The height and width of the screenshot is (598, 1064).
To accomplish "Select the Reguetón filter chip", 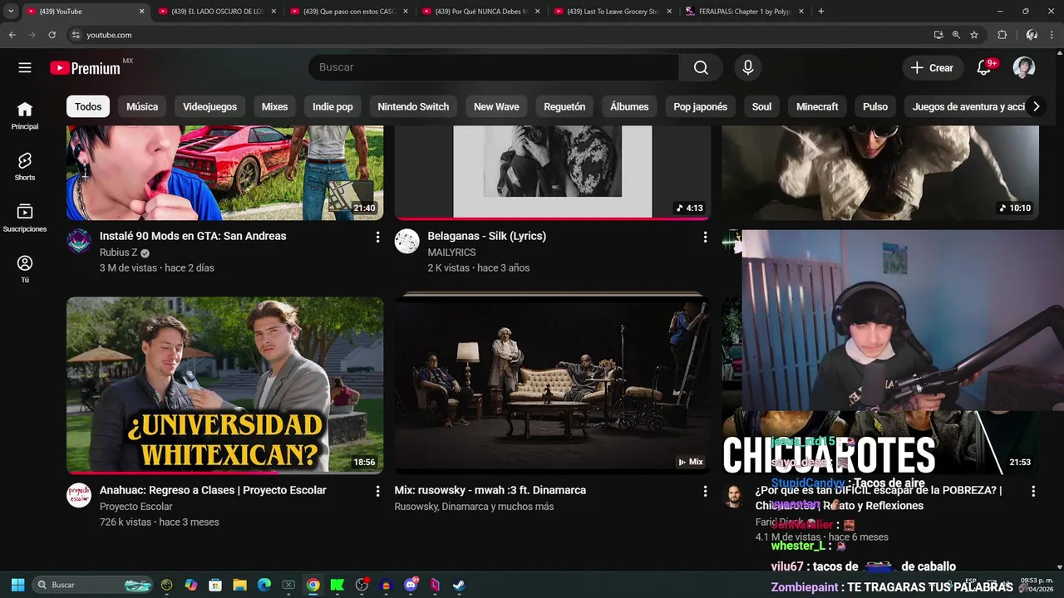I will 564,106.
